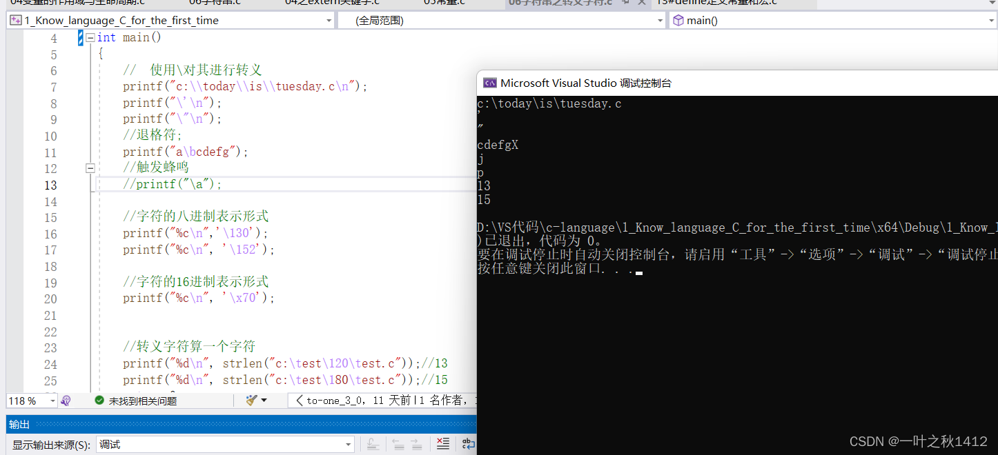Clear all output with the red X icon
This screenshot has height=455, width=998.
[442, 445]
